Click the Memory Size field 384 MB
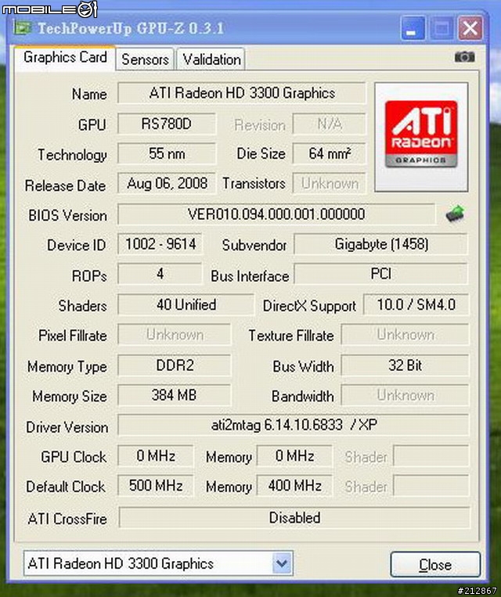Image resolution: width=501 pixels, height=597 pixels. (x=174, y=395)
